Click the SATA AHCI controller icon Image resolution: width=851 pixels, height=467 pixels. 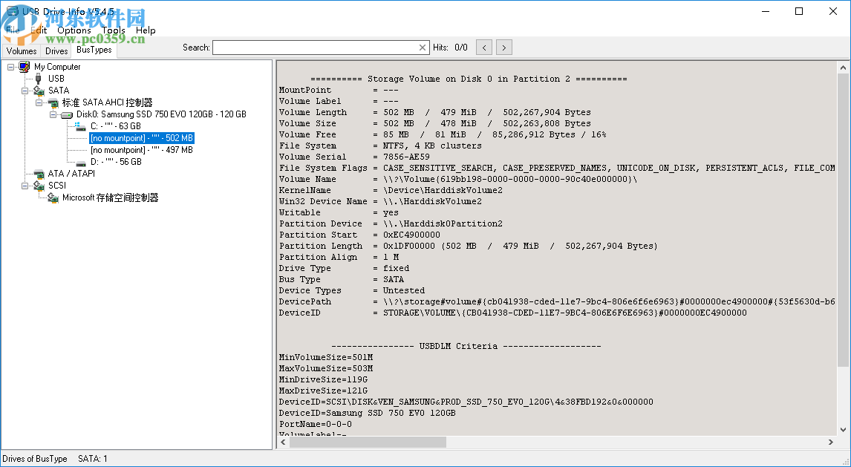pyautogui.click(x=53, y=102)
